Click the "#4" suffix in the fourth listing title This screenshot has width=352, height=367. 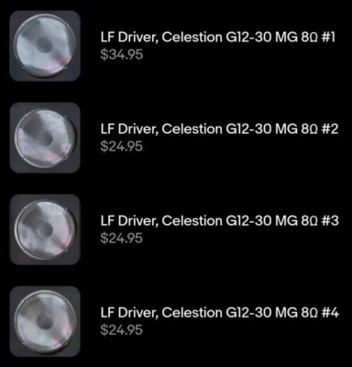[330, 313]
